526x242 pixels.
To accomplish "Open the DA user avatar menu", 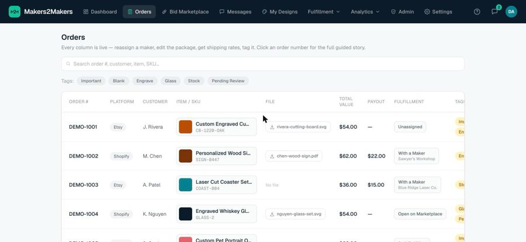I will point(511,12).
